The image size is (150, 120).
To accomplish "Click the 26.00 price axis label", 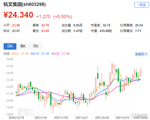I will (10, 59).
